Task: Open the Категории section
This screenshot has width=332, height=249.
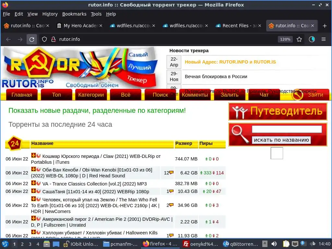Action: tap(91, 95)
